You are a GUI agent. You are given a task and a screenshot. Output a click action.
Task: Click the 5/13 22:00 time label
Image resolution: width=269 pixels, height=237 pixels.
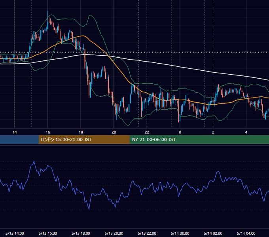(x=147, y=233)
